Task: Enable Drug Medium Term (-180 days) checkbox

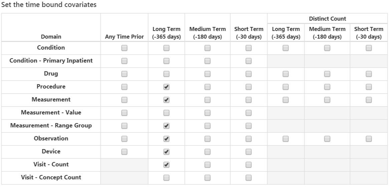Action: (207, 74)
